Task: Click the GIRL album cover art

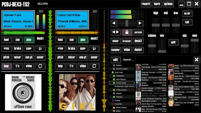Action: click(x=77, y=92)
